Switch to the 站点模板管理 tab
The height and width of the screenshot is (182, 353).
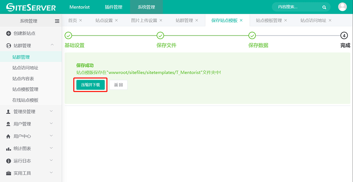(269, 21)
